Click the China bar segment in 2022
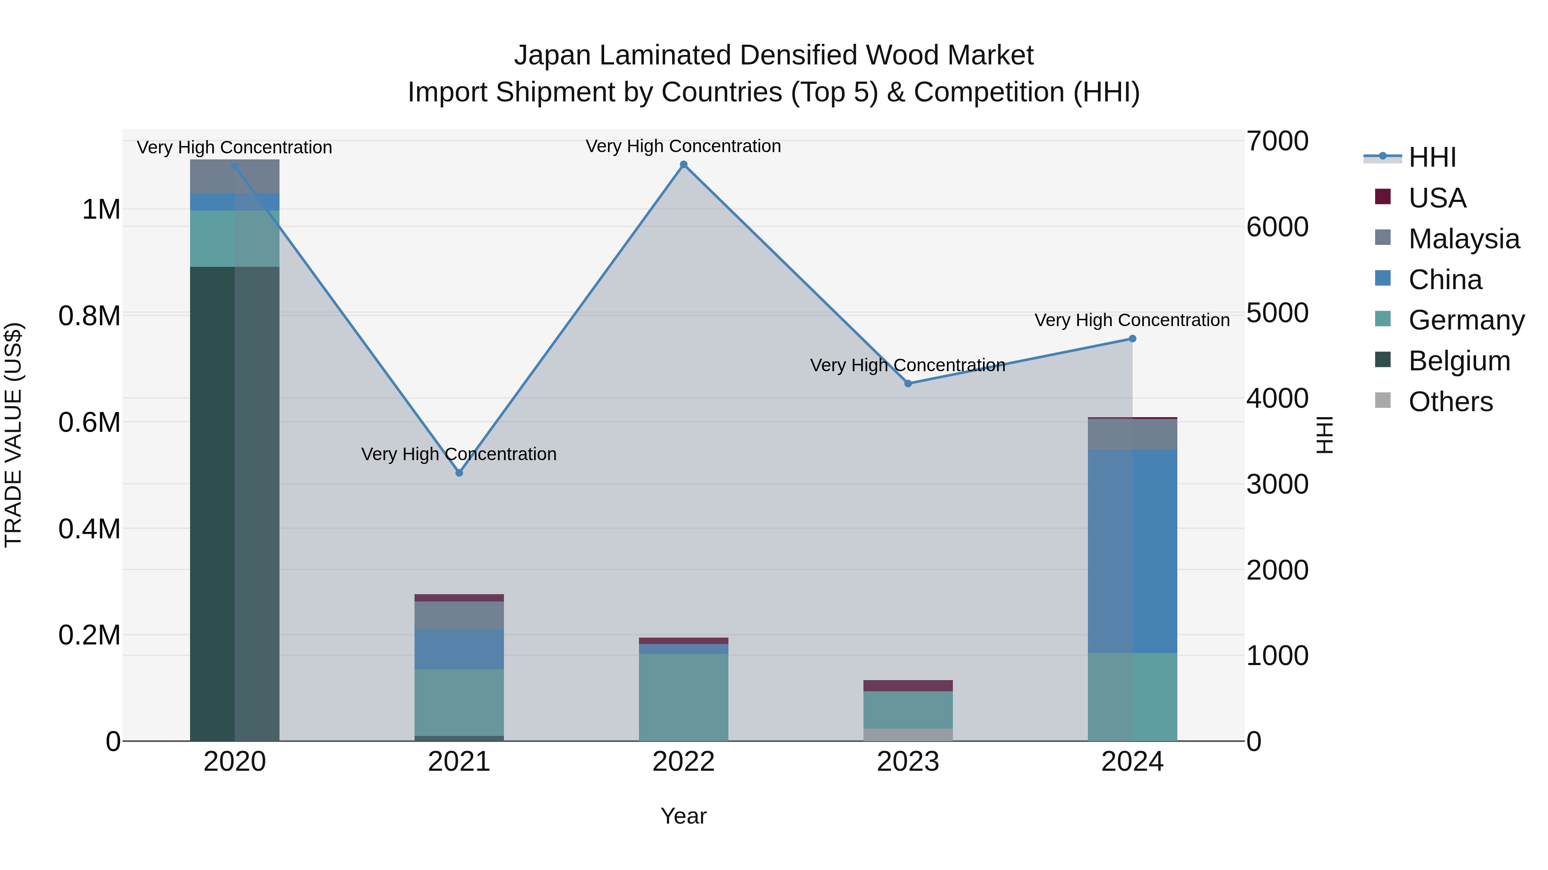This screenshot has width=1548, height=870. (x=684, y=649)
